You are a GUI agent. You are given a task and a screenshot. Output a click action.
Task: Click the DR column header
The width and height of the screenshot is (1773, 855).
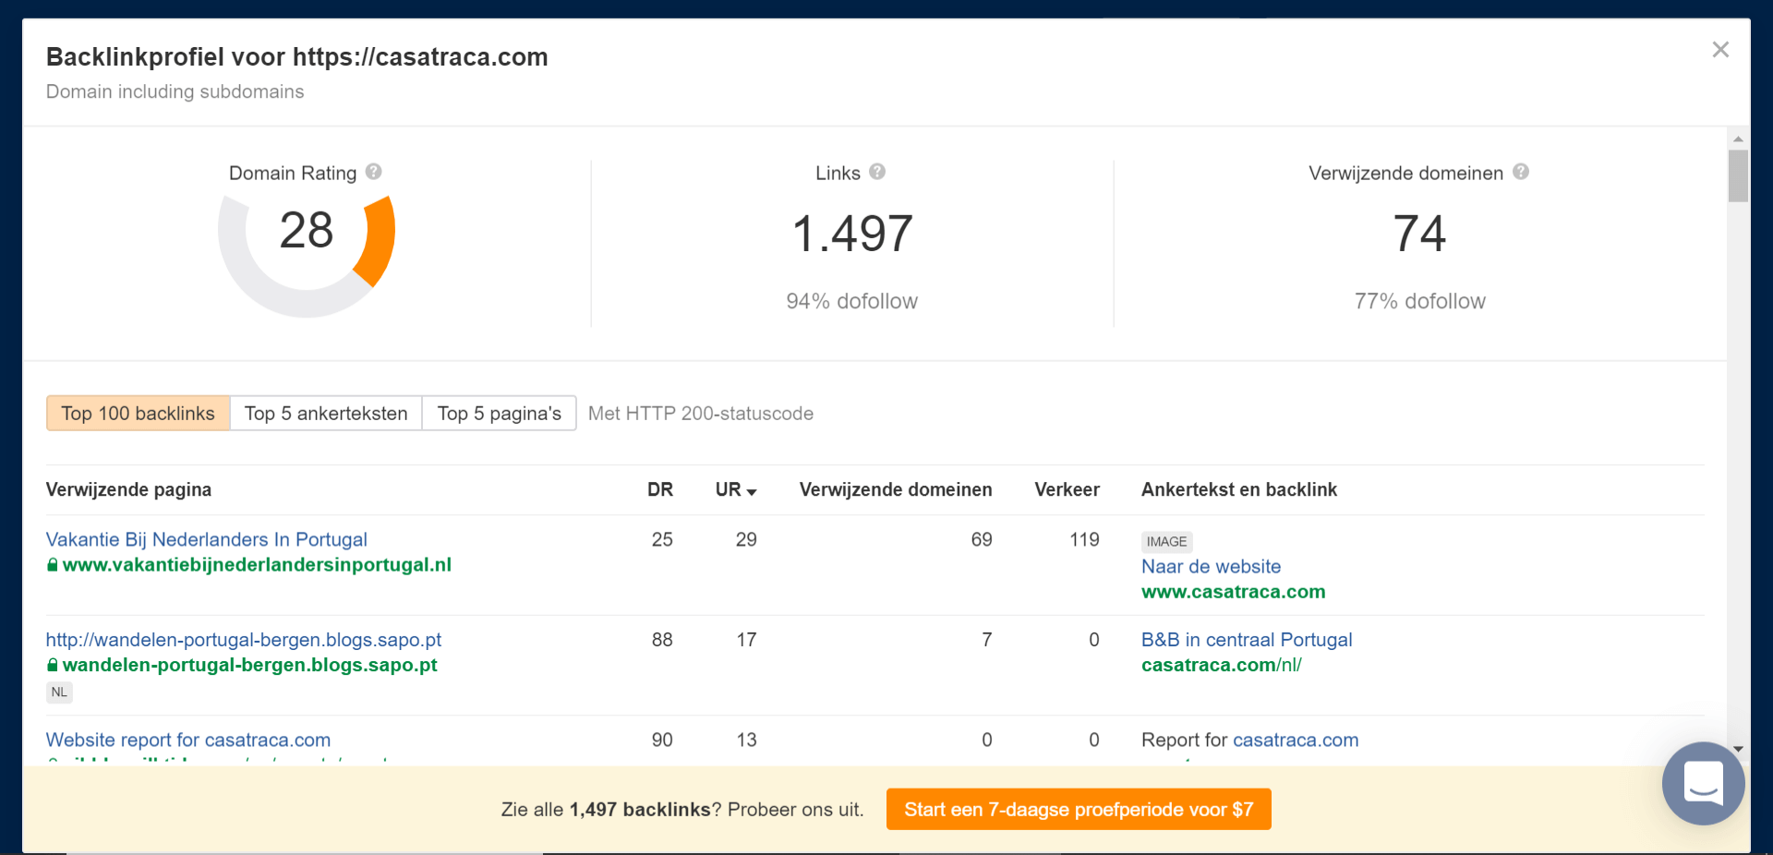point(660,489)
